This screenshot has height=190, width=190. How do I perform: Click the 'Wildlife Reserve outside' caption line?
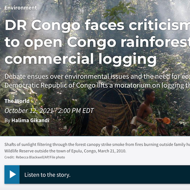tap(65, 151)
